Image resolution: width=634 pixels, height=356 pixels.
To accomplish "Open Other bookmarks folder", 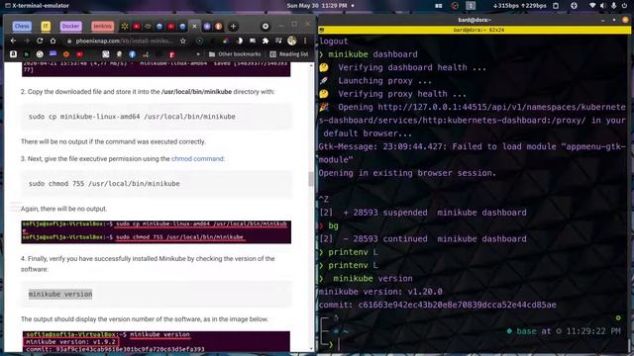I will click(x=235, y=54).
